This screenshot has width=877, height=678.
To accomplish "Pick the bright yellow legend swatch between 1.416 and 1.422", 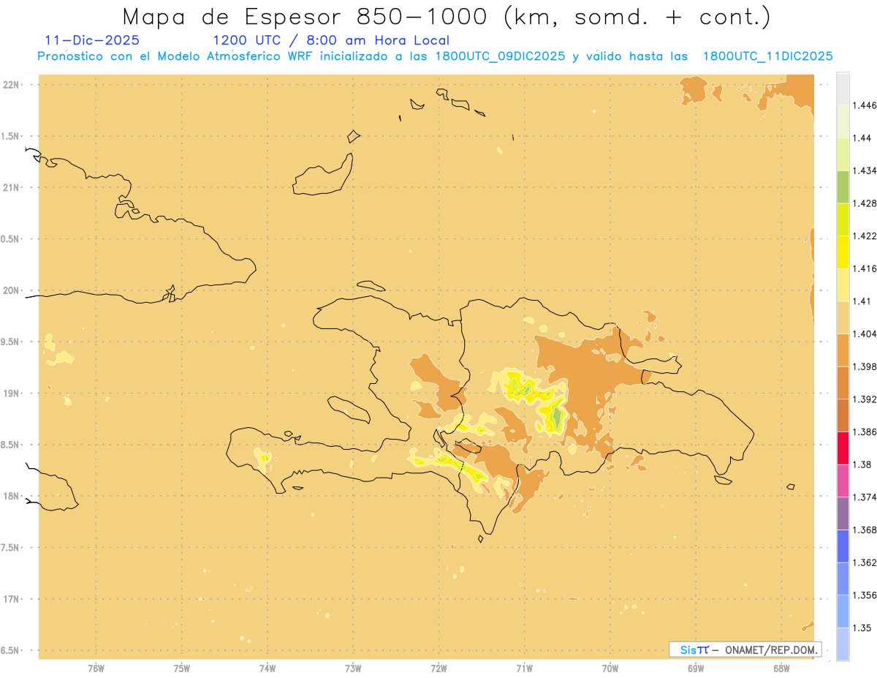I will (843, 252).
